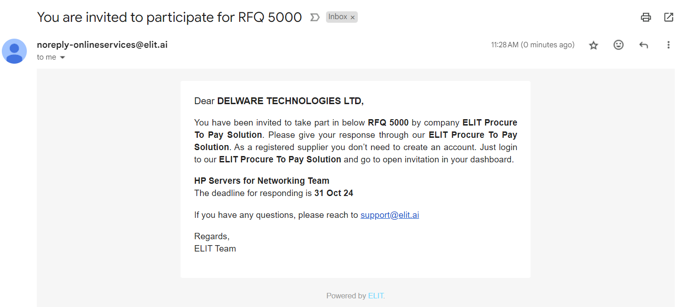Click the bold DELWARE TECHNOLOGIES LTD name
Image resolution: width=682 pixels, height=307 pixels.
click(290, 101)
